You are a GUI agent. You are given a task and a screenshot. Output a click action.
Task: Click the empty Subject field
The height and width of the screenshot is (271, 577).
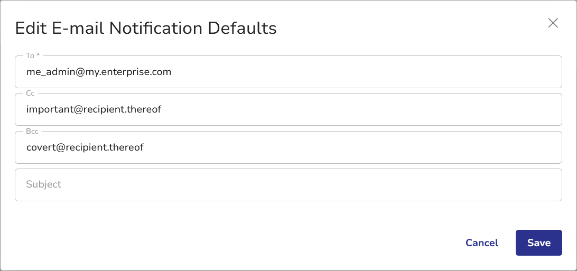click(x=288, y=185)
